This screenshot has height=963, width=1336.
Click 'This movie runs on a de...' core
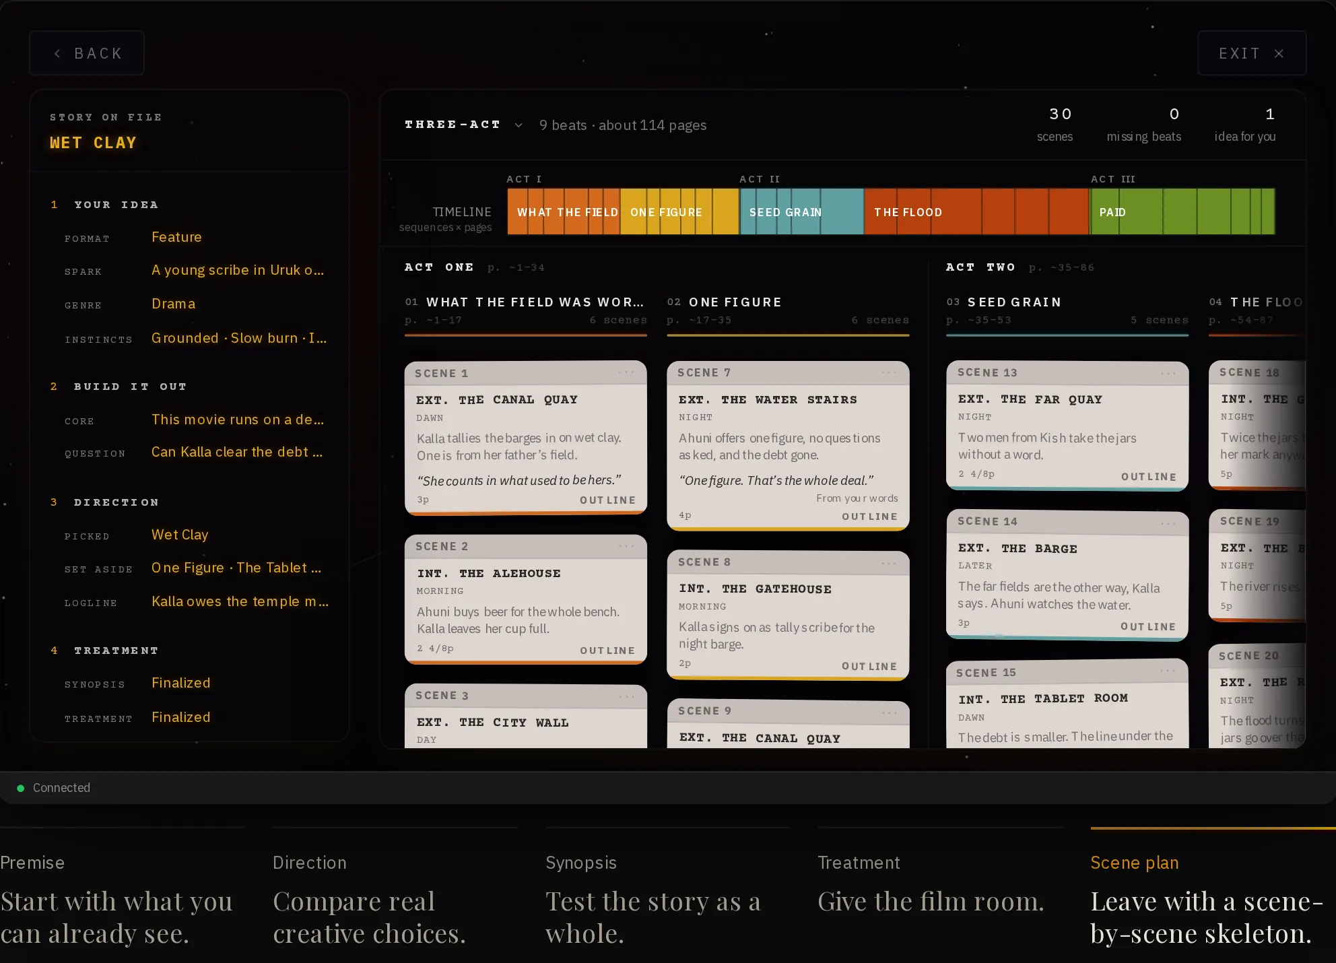click(238, 420)
